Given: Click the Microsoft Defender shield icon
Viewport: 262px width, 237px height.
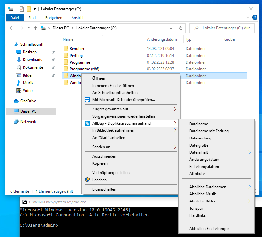Looking at the screenshot, I should [x=87, y=100].
